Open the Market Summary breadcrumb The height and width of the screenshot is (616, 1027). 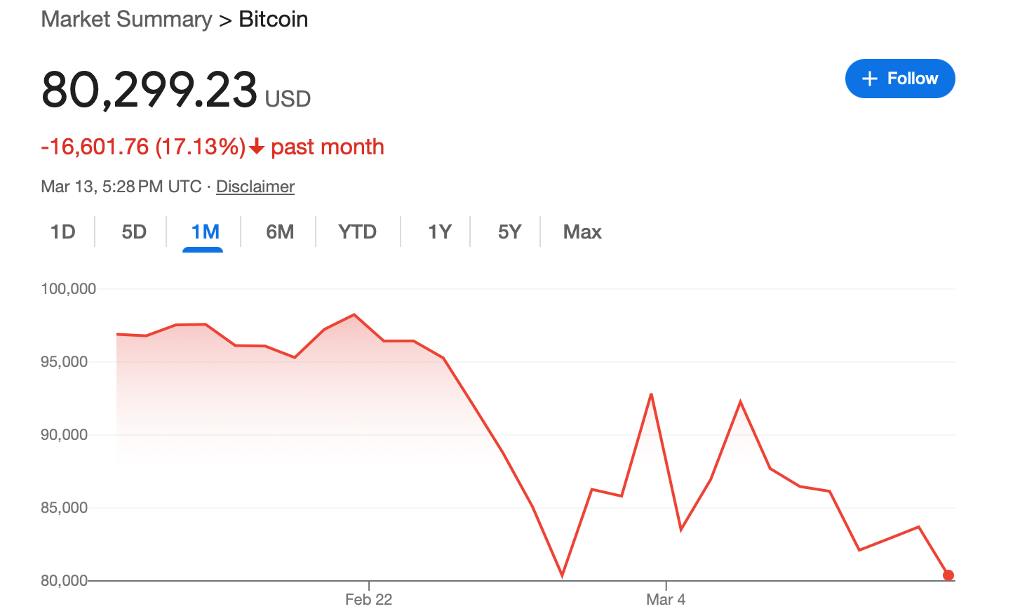click(x=126, y=19)
